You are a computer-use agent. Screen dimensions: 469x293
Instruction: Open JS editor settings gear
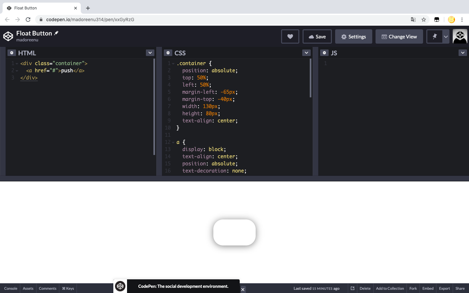click(x=324, y=53)
